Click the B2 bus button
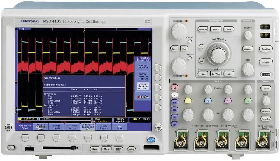Viewport: 280px width, 161px height. [x=175, y=110]
